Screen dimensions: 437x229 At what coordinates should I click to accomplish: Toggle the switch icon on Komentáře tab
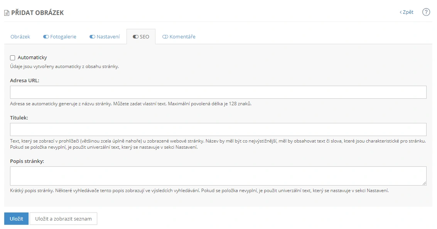click(165, 37)
